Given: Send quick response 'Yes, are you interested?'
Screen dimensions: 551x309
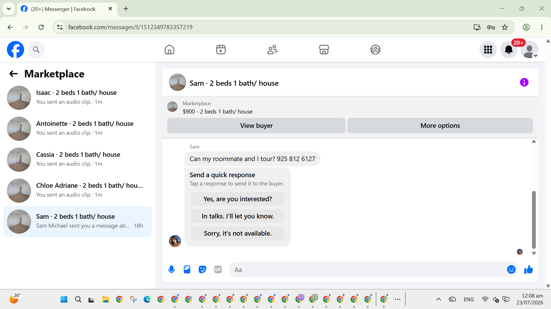Looking at the screenshot, I should click(x=238, y=199).
